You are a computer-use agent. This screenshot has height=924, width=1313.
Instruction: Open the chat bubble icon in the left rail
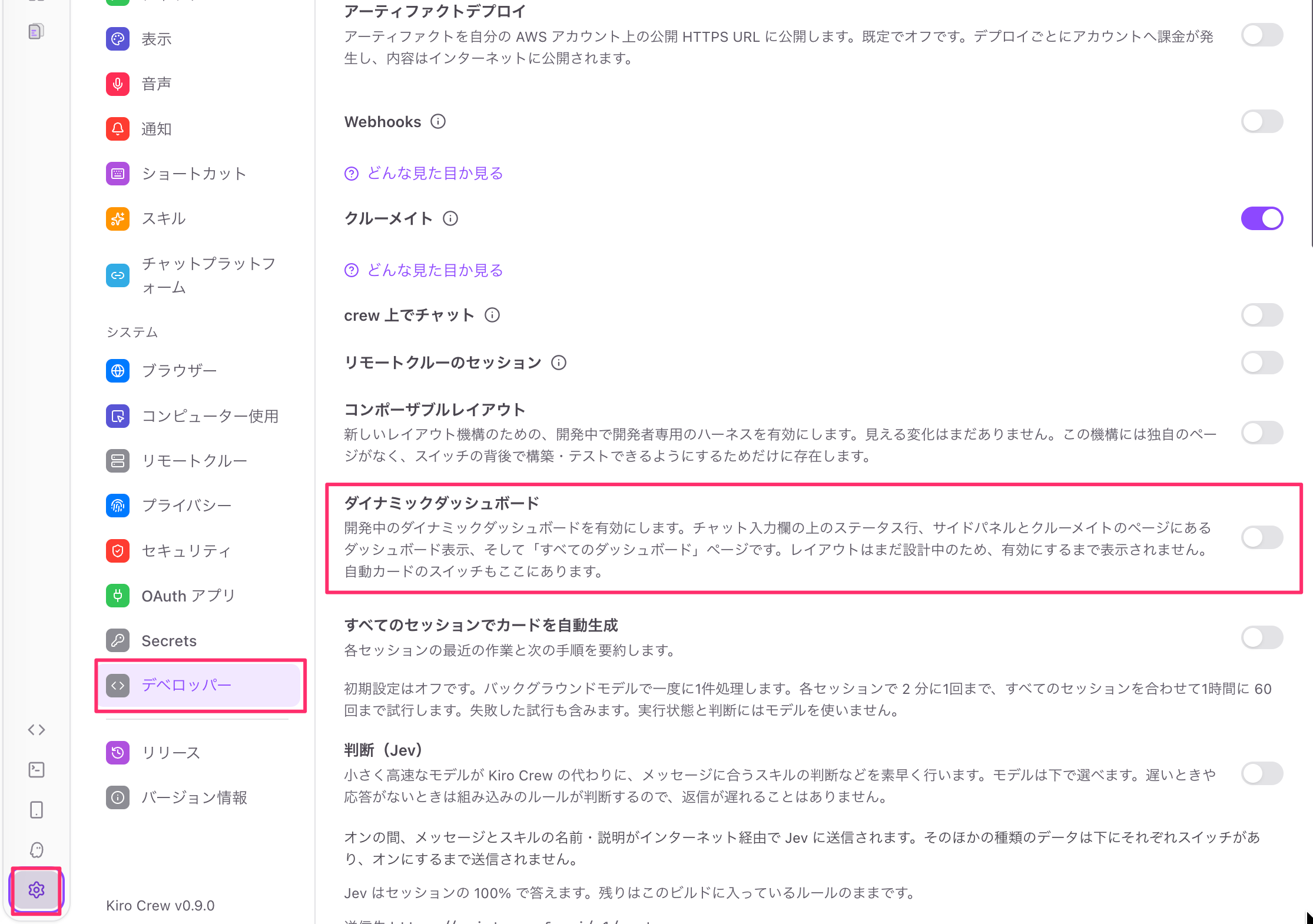tap(37, 850)
